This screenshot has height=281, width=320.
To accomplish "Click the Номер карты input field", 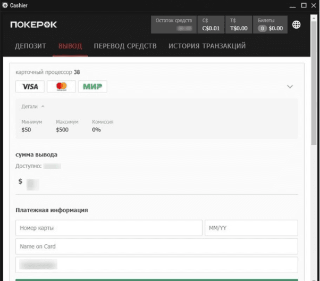I will click(109, 228).
